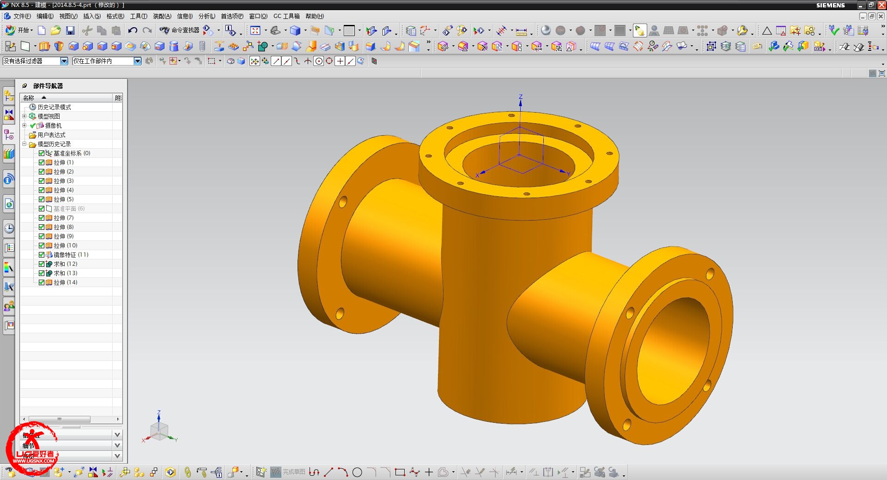
Task: Open the Constraint Navigator sidebar tab
Action: [x=9, y=115]
